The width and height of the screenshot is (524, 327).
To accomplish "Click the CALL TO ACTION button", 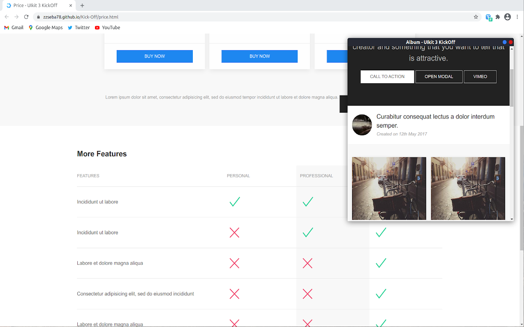I will coord(387,76).
